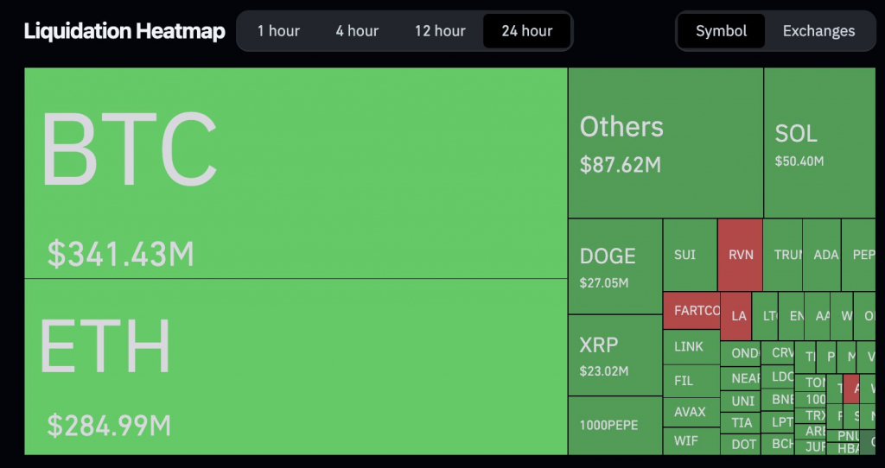Click the SOL $50.40M tile
The width and height of the screenshot is (885, 468).
pyautogui.click(x=819, y=142)
